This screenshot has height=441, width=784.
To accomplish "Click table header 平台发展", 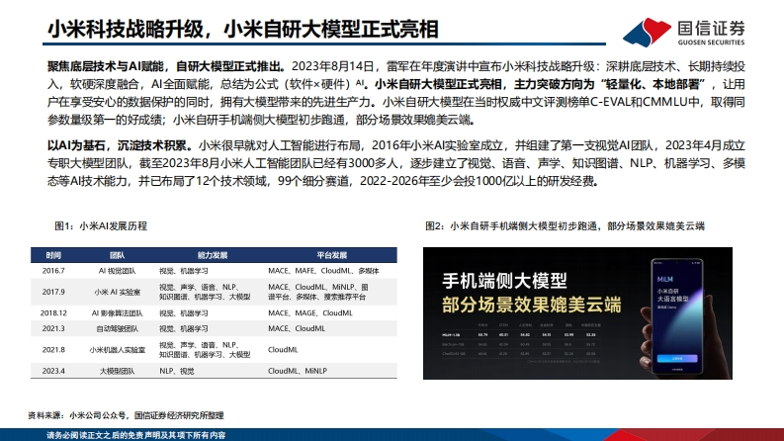I will point(332,255).
